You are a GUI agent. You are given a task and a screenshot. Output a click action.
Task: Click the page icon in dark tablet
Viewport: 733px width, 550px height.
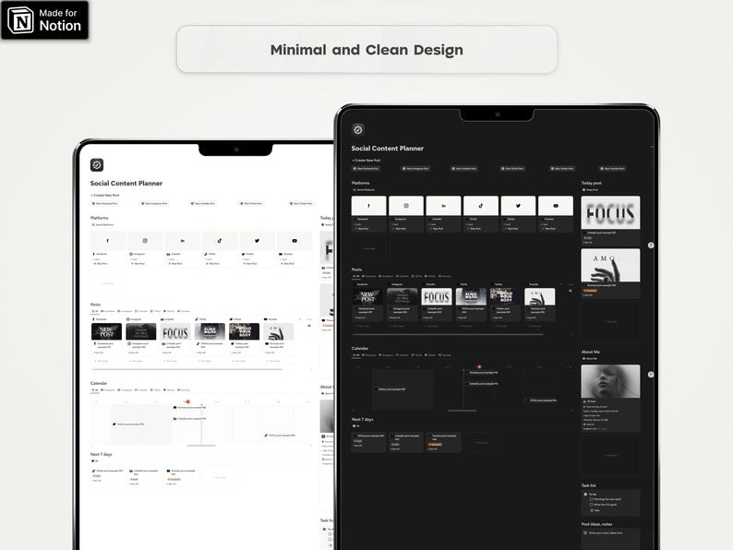click(357, 130)
